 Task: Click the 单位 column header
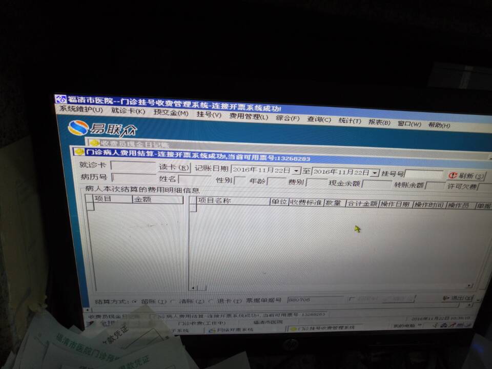[x=279, y=202]
